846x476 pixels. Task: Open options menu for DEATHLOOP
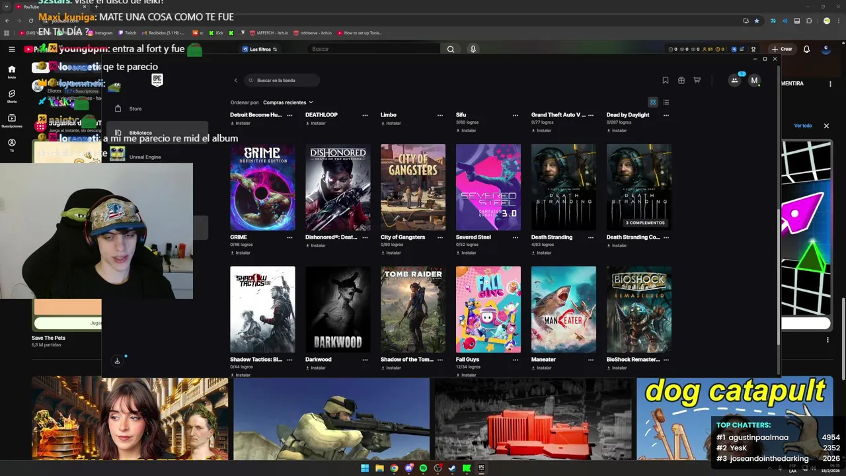point(365,115)
